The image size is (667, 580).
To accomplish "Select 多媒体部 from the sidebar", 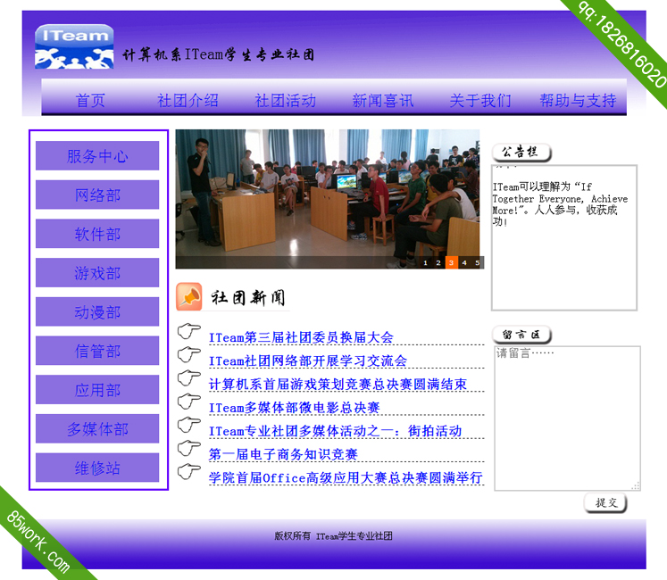I will coord(97,429).
